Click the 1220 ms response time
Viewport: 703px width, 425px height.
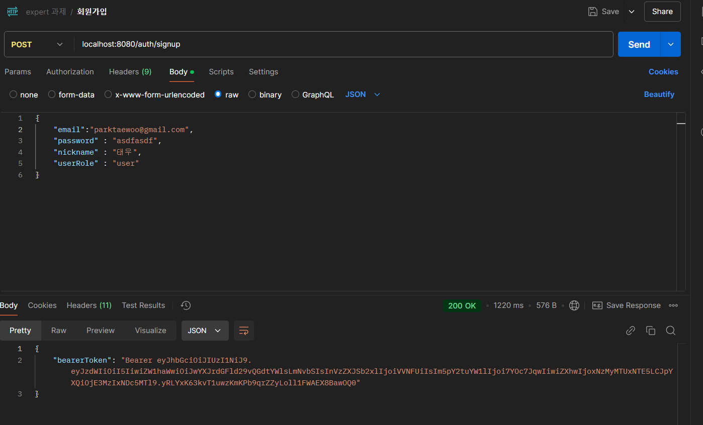508,305
